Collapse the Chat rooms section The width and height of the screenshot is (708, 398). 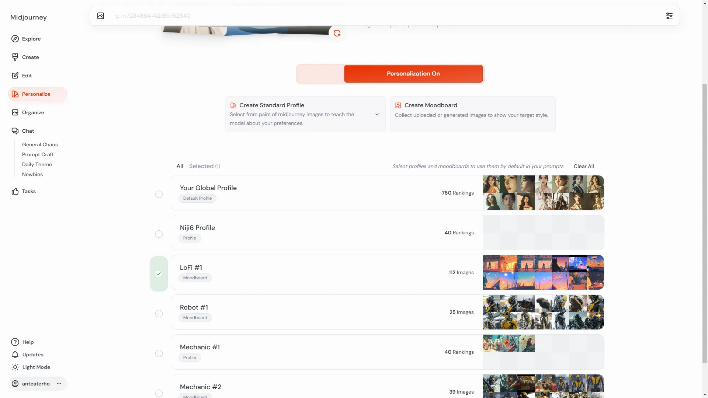point(28,131)
